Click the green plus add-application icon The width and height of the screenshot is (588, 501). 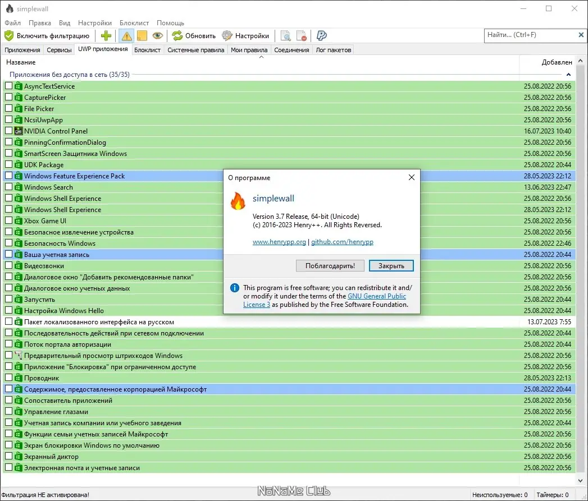(x=106, y=35)
